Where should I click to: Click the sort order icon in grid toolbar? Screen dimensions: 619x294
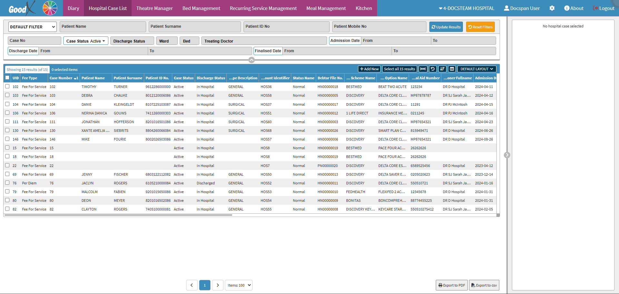pos(442,69)
